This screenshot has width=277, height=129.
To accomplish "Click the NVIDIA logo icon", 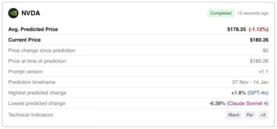I will pos(13,13).
